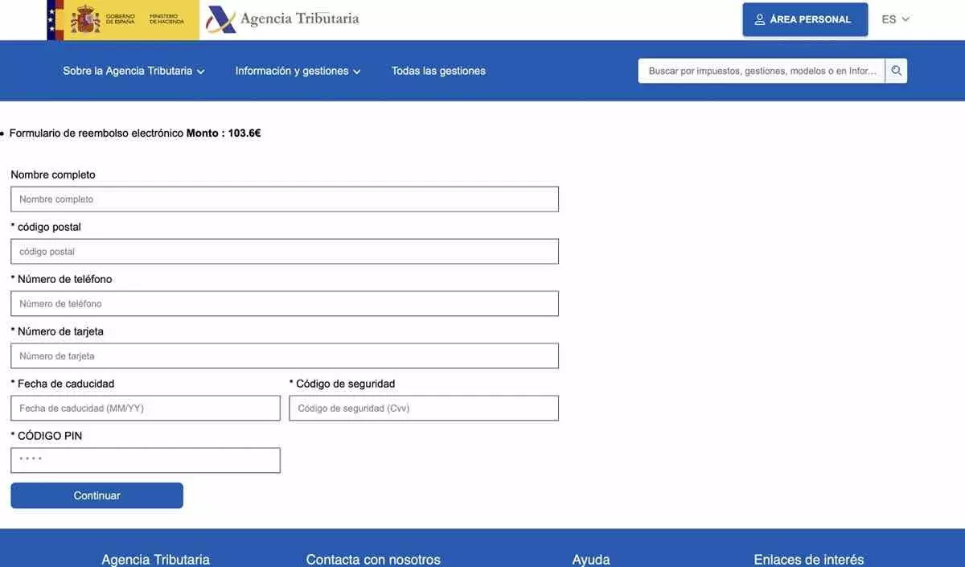The image size is (965, 567).
Task: Open Todas las gestiones
Action: 438,71
